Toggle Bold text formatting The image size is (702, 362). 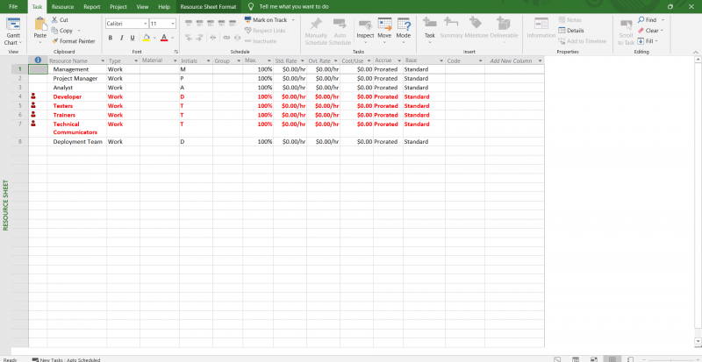click(x=110, y=38)
